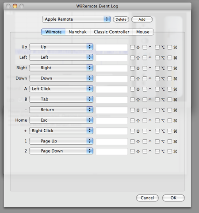
Task: Click the Add profile button
Action: pyautogui.click(x=142, y=19)
